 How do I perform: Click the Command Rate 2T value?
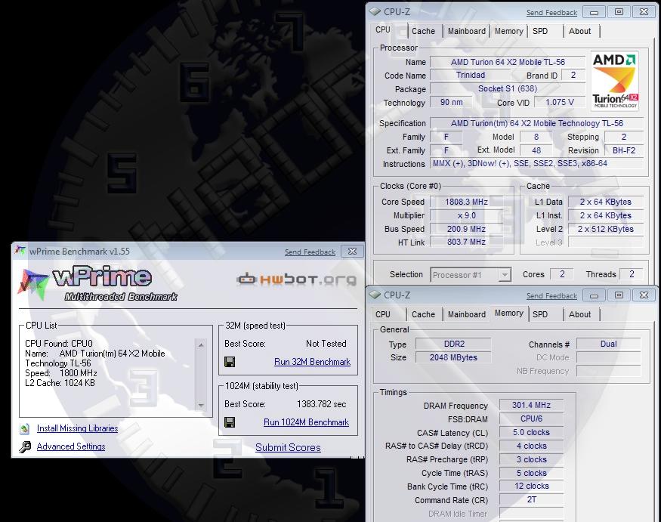532,499
